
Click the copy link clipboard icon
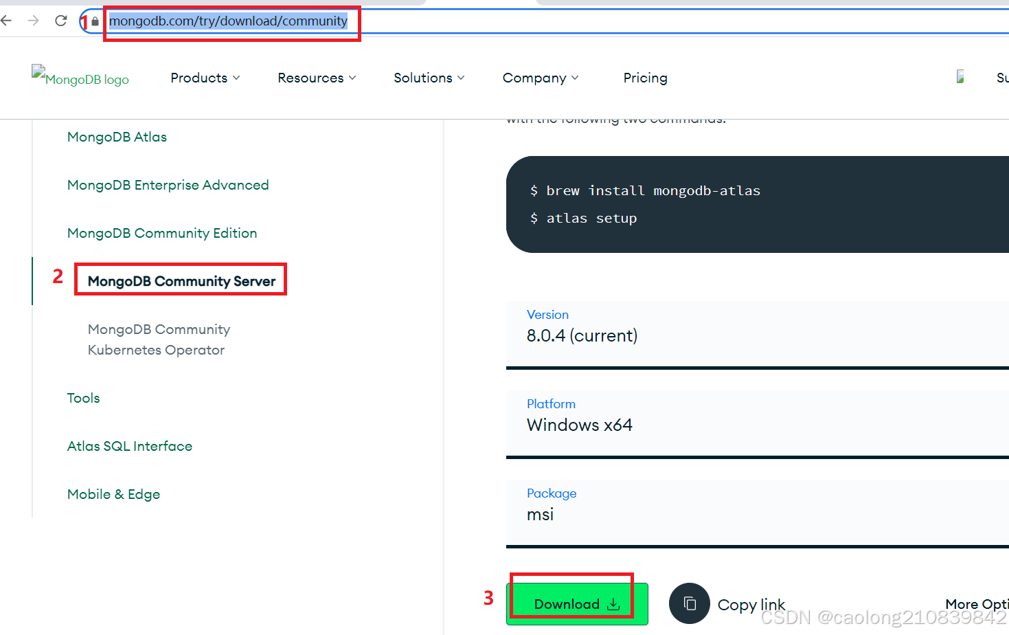click(690, 603)
